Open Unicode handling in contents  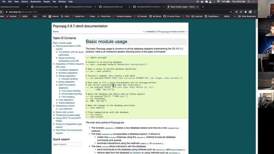pyautogui.click(x=69, y=79)
